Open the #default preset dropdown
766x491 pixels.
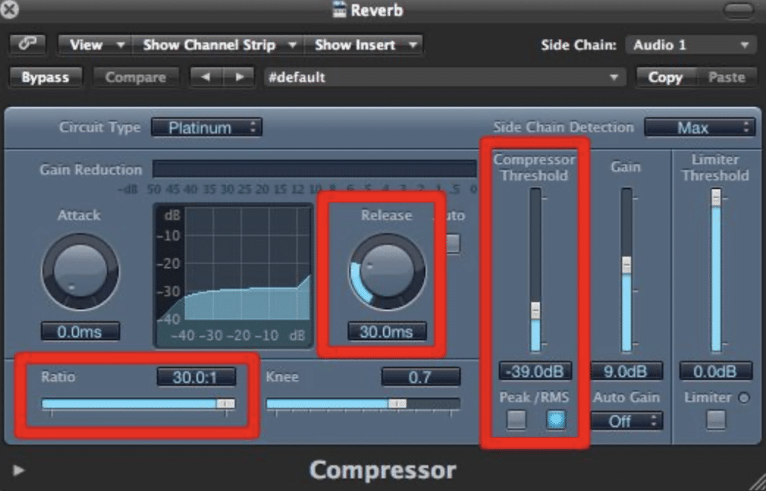coord(444,77)
